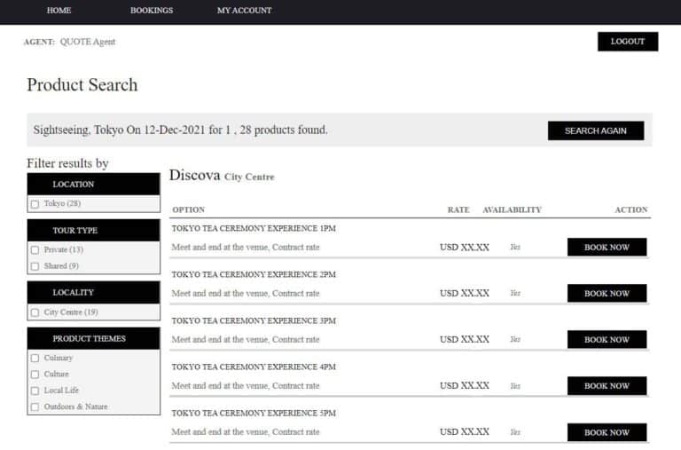Image resolution: width=681 pixels, height=450 pixels.
Task: Click the availability icon for the 1PM experience
Action: tap(515, 247)
